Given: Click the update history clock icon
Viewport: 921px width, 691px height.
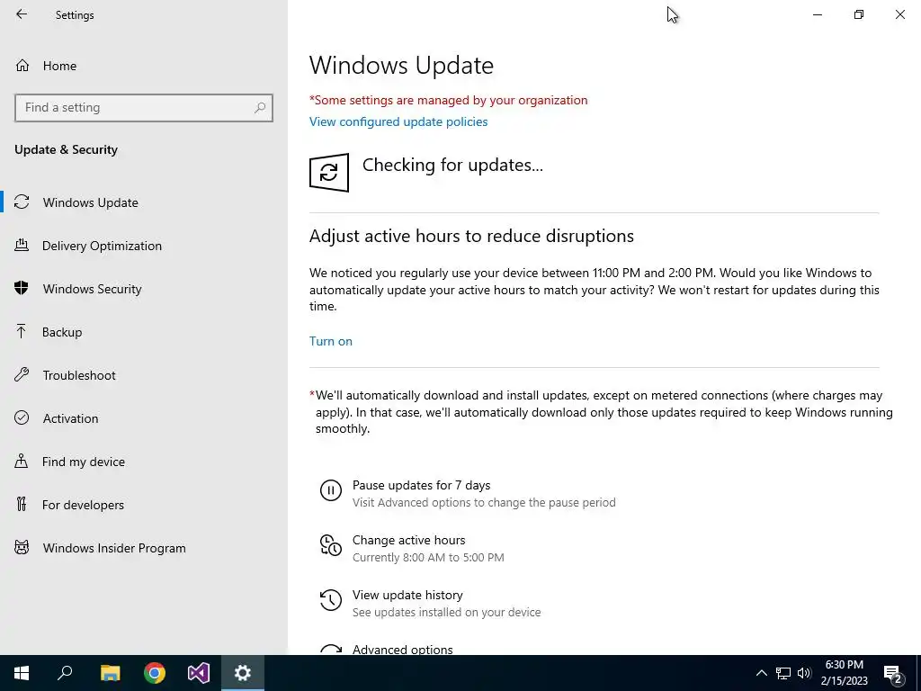Looking at the screenshot, I should 331,600.
